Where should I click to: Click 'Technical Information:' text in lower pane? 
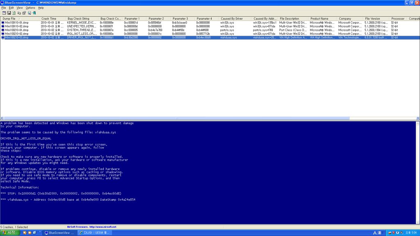(x=20, y=187)
